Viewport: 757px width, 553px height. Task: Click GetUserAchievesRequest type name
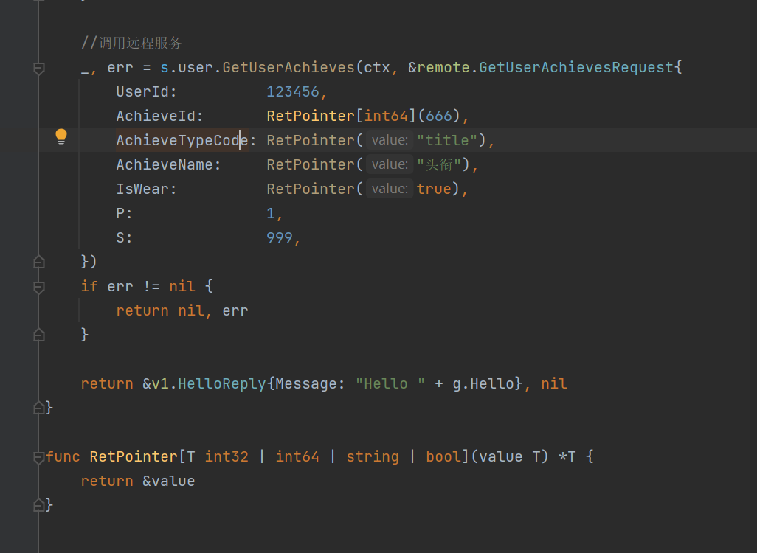coord(576,68)
